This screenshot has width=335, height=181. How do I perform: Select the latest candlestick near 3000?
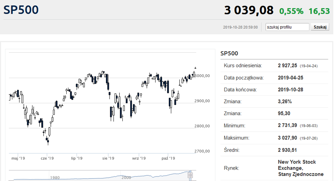pos(195,68)
